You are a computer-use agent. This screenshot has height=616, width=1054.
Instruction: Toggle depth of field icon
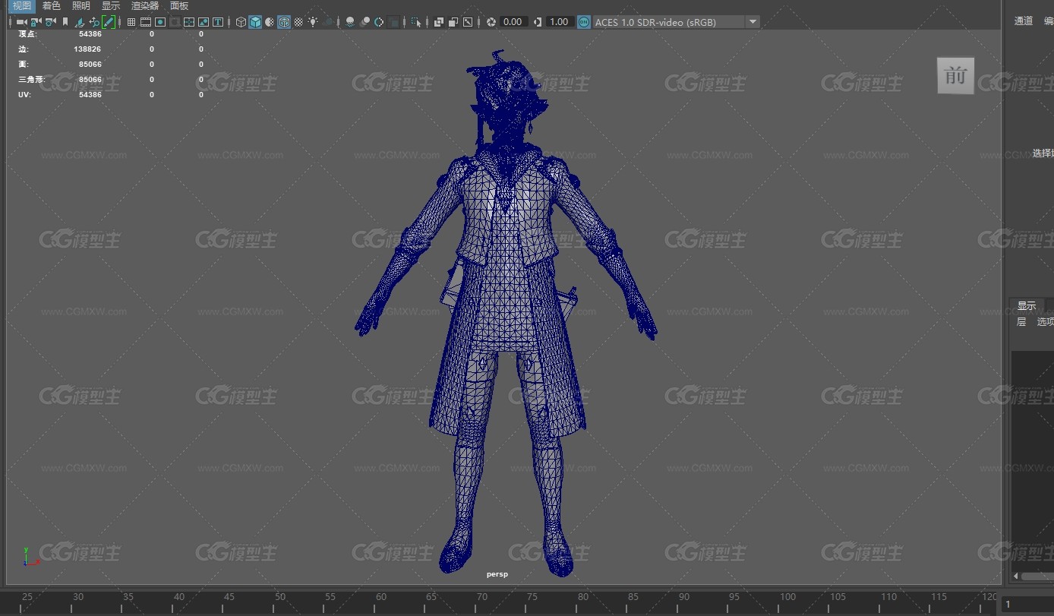pyautogui.click(x=393, y=22)
